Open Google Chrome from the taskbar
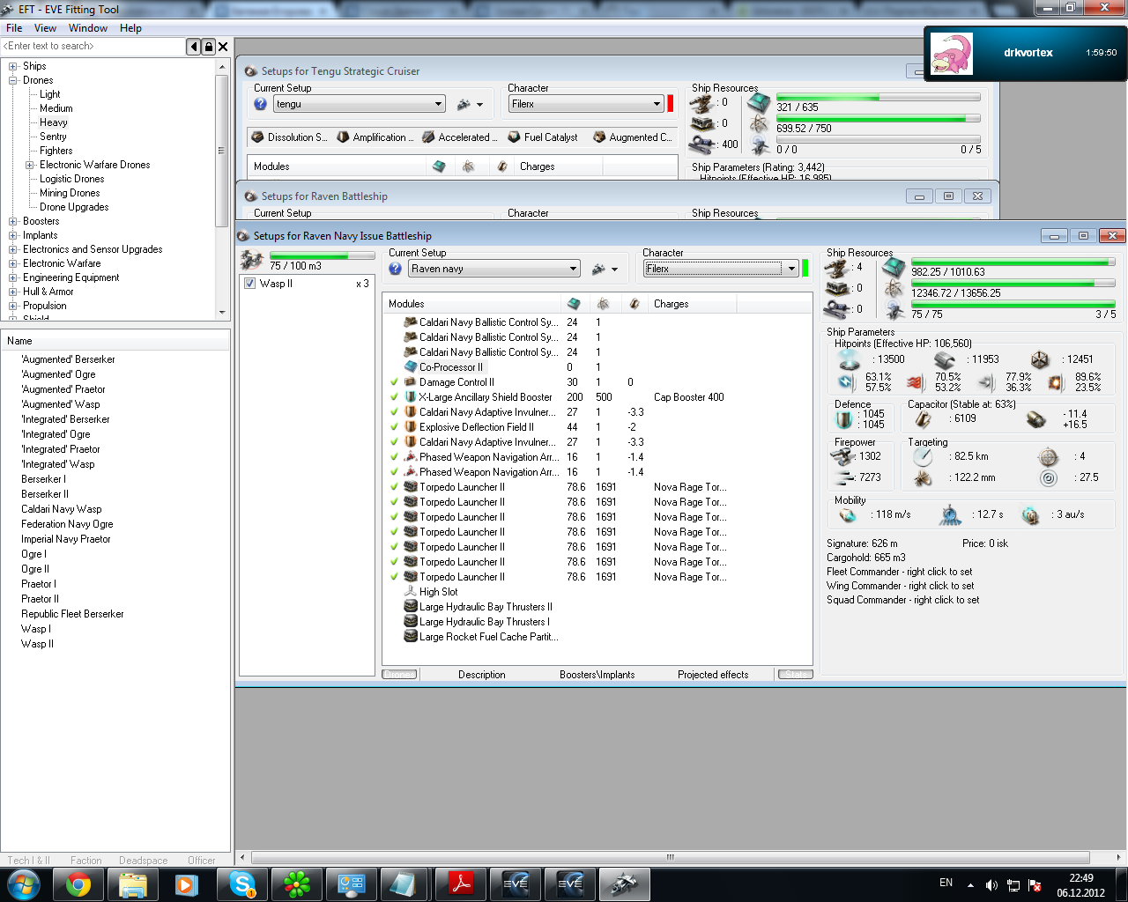Screen dimensions: 1128x902 78,884
